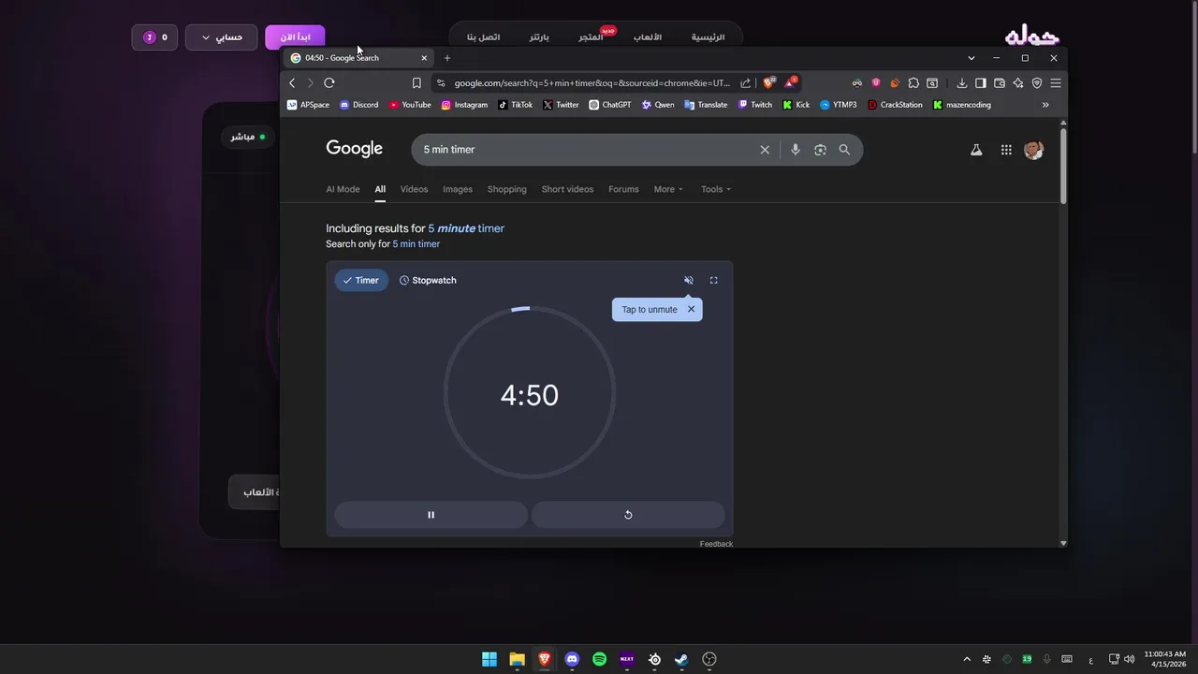The width and height of the screenshot is (1198, 674).
Task: Click the address bar URL
Action: [x=592, y=82]
